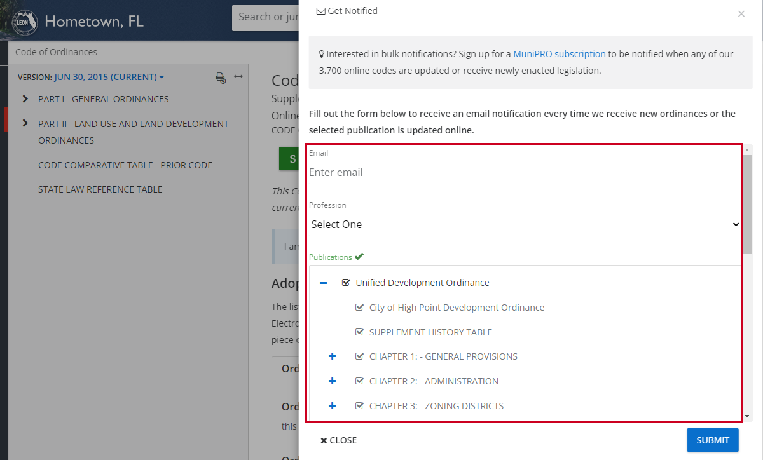Click the search box in header
Image resolution: width=763 pixels, height=460 pixels.
[x=266, y=17]
